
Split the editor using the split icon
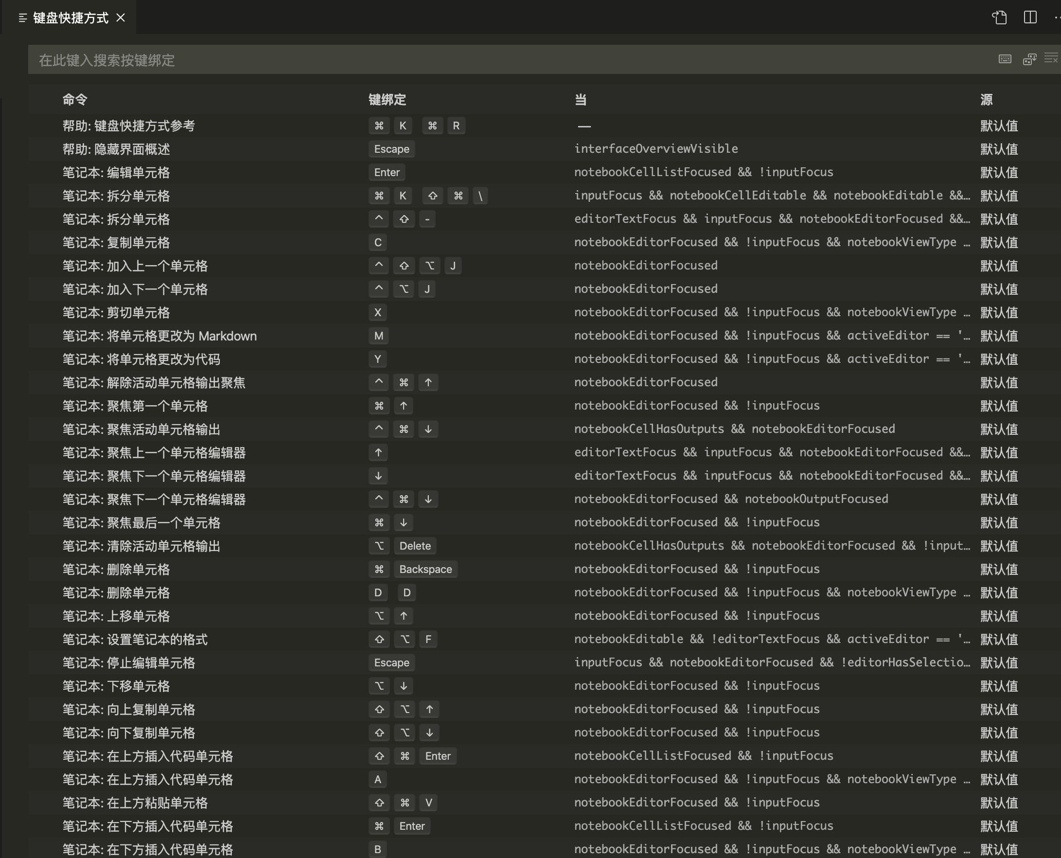pos(1030,18)
